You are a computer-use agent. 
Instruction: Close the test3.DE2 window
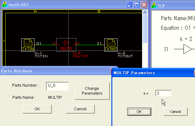144,5
